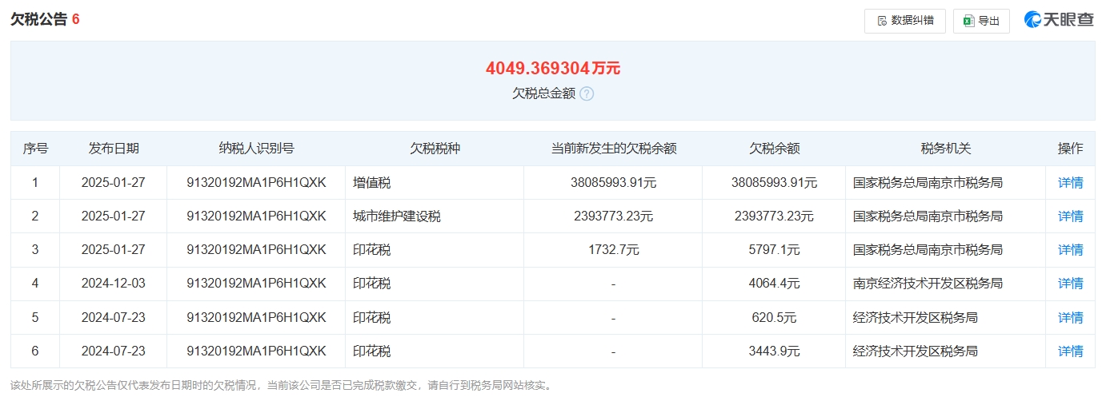The height and width of the screenshot is (401, 1102).
Task: Open 详情 for row with 3443.9元
Action: [1070, 351]
